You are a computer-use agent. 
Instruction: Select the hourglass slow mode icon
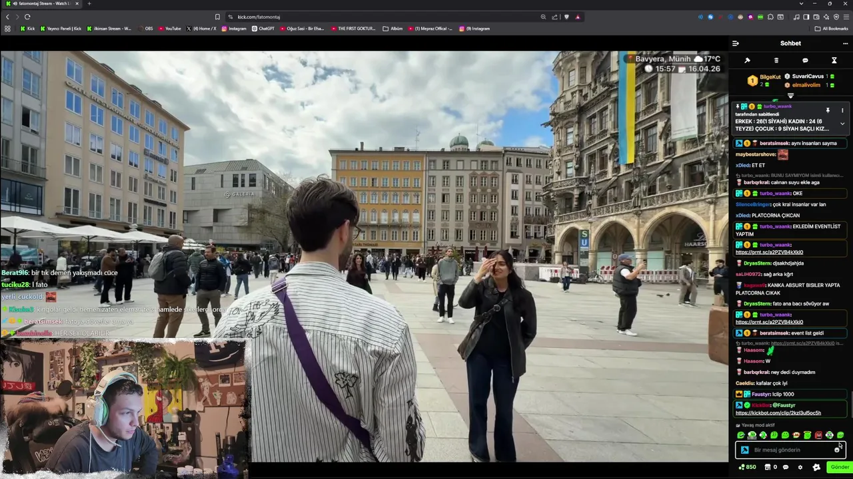[x=834, y=61]
